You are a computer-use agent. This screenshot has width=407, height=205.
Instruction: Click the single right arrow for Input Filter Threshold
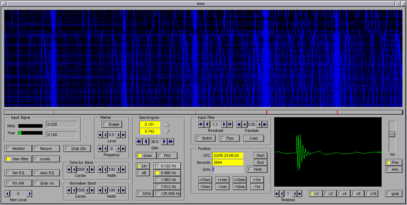(x=224, y=124)
